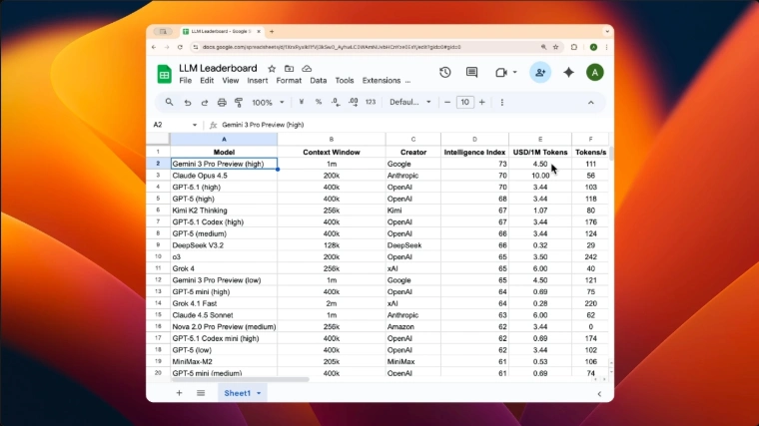Click the toolbar search magnifier
759x426 pixels.
170,102
